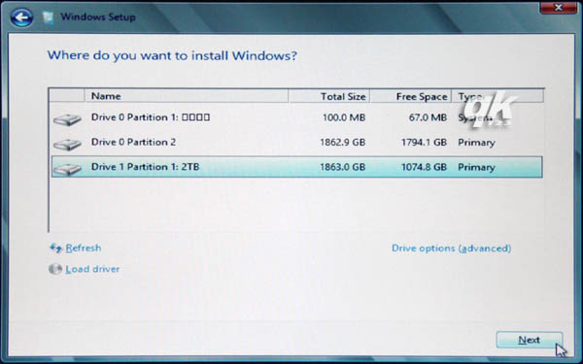Select Drive 0 Partition 1 row name
583x364 pixels.
(151, 117)
